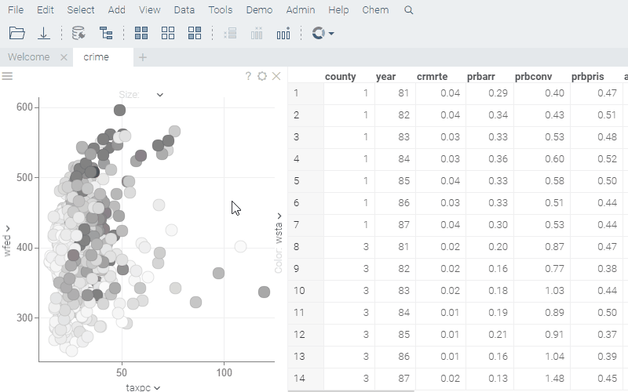Open the search magnifier in menu bar

coord(408,10)
